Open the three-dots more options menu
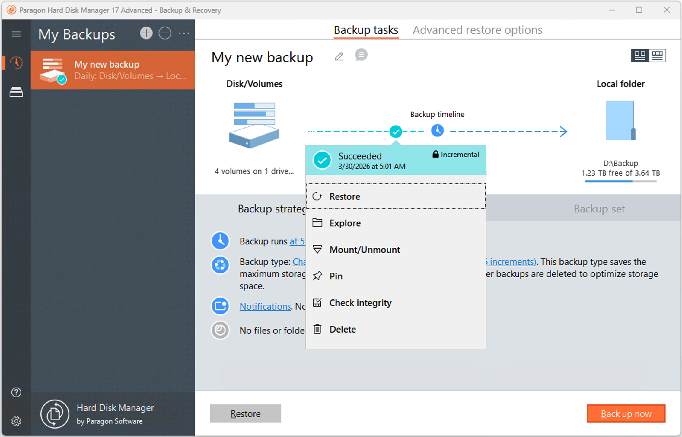 (x=184, y=33)
